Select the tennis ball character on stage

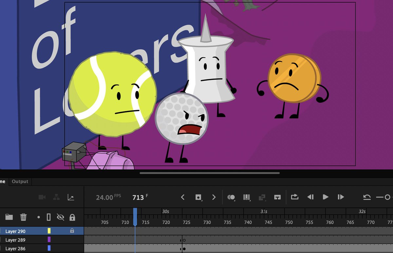coord(112,95)
